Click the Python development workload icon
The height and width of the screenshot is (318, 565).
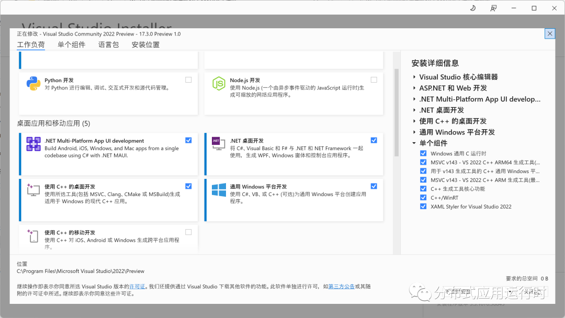33,84
